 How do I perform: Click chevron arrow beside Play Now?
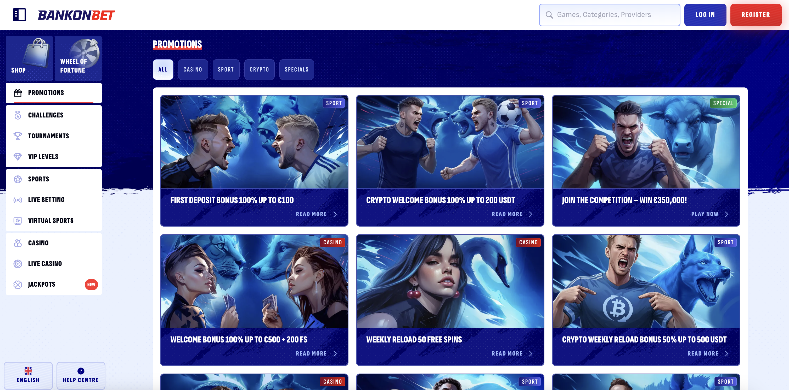726,214
